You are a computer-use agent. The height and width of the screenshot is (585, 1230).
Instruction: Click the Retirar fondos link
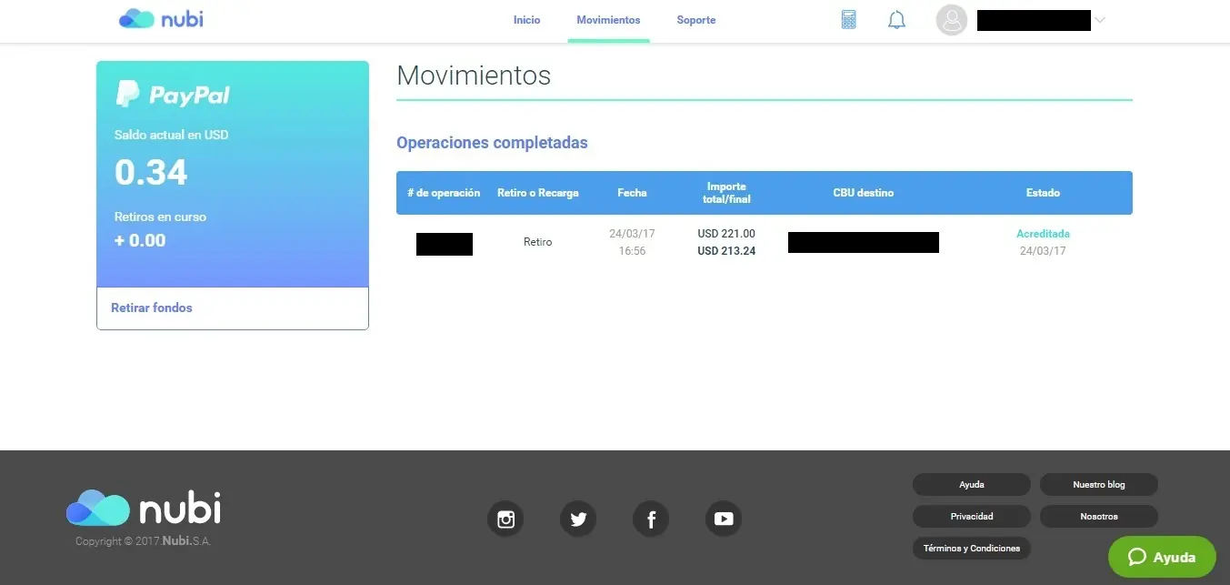(152, 308)
